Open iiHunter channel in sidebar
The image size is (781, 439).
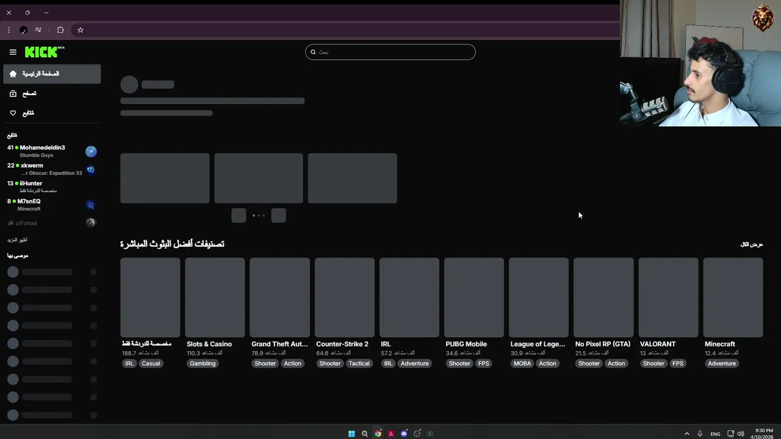tap(52, 187)
